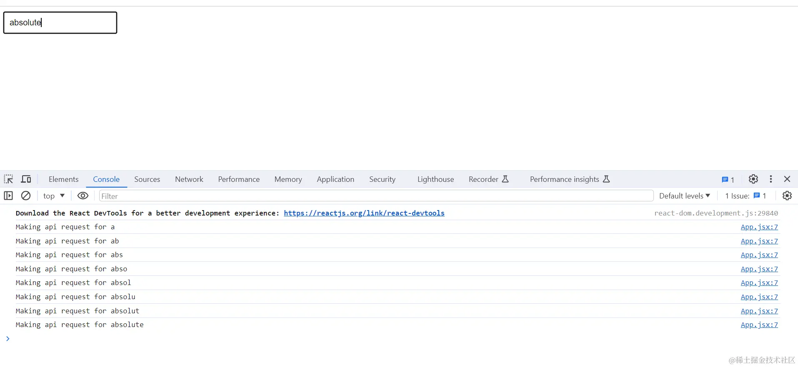Screen dimensions: 798x367
Task: Click the 'Download the React DevTools' message text
Action: (148, 213)
